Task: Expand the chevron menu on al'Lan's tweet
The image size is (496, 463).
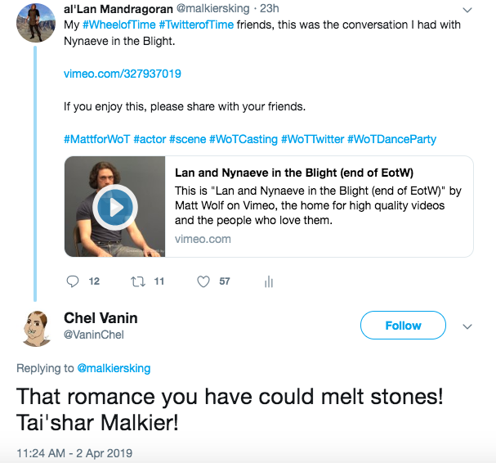Action: tap(467, 10)
